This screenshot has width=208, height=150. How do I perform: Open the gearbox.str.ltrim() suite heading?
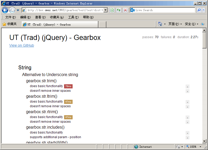42,96
